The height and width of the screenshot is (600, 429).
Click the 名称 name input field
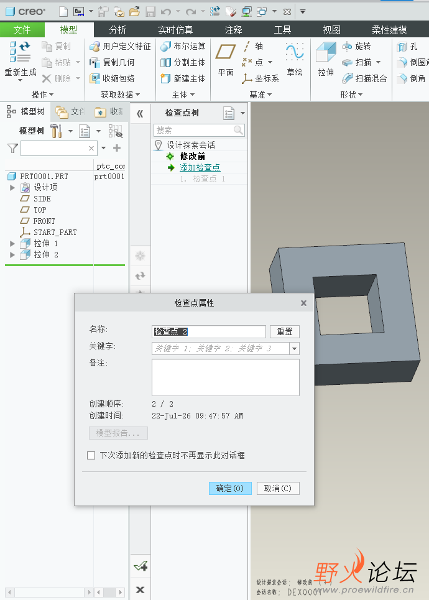coord(208,332)
